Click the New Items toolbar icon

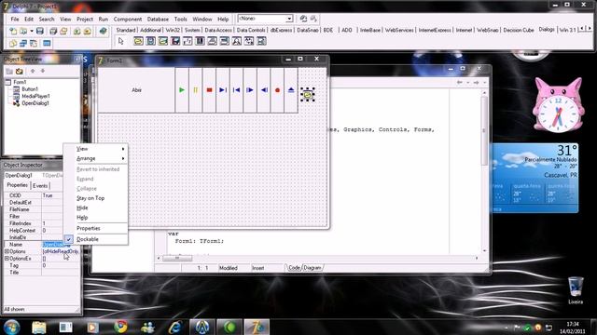click(x=13, y=31)
